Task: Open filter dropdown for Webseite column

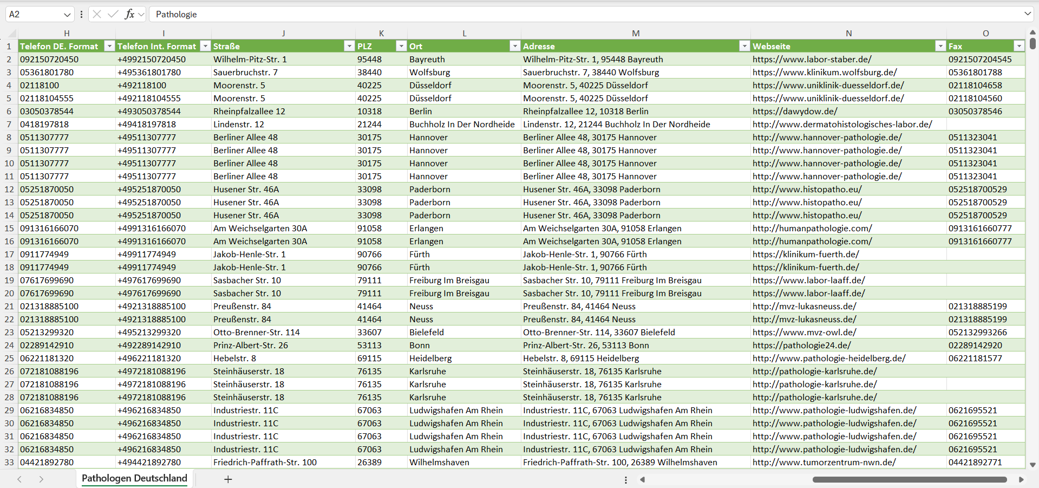Action: pyautogui.click(x=940, y=46)
